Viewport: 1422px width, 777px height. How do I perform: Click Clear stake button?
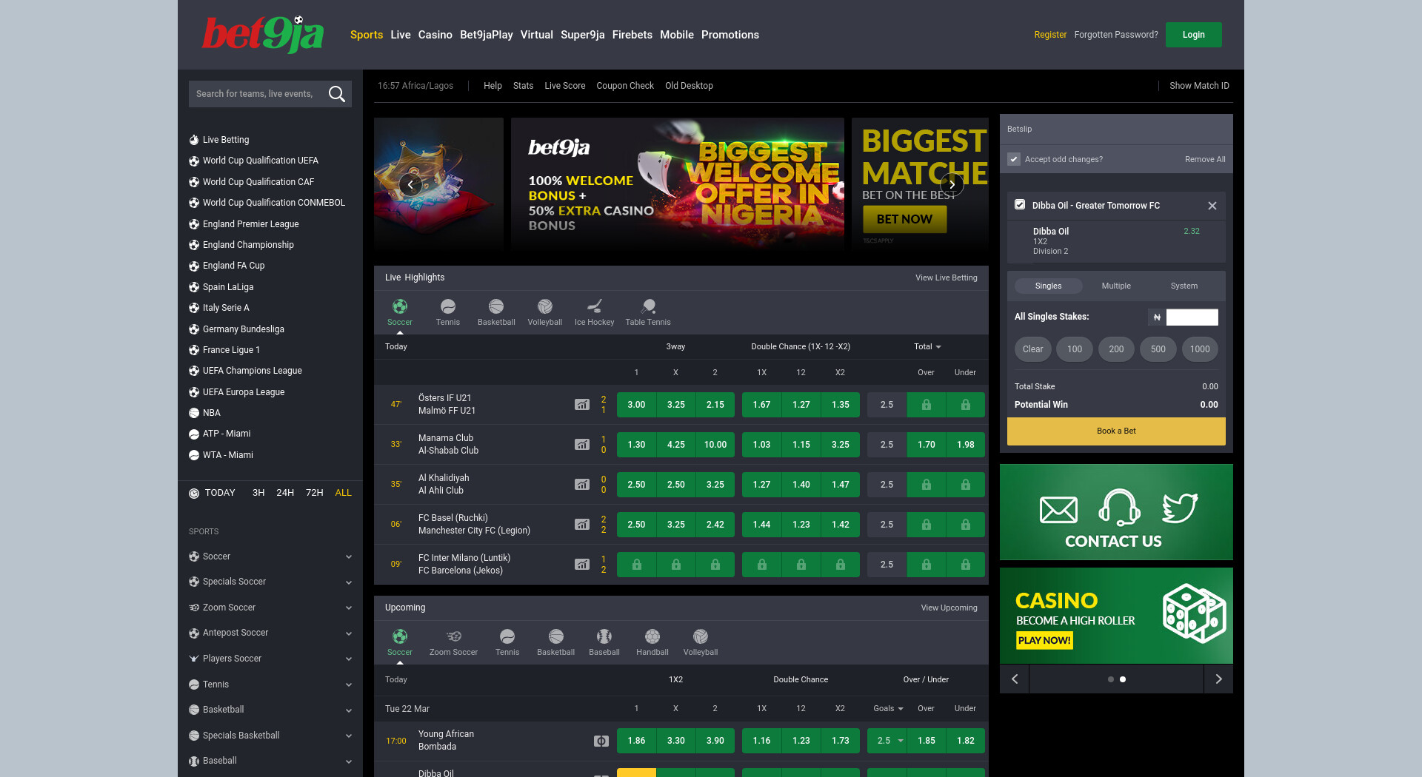1033,349
